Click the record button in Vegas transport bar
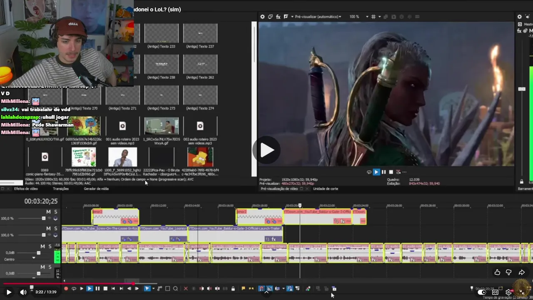Viewport: 533px width, 300px height. (66, 288)
